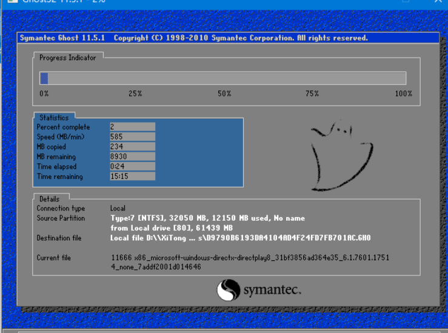Click the MB remaining value 8930
Viewport: 448px width, 333px height.
tap(132, 156)
